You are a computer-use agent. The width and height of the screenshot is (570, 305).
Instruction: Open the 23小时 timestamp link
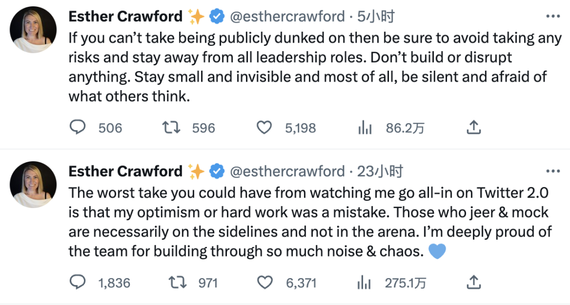pyautogui.click(x=380, y=171)
